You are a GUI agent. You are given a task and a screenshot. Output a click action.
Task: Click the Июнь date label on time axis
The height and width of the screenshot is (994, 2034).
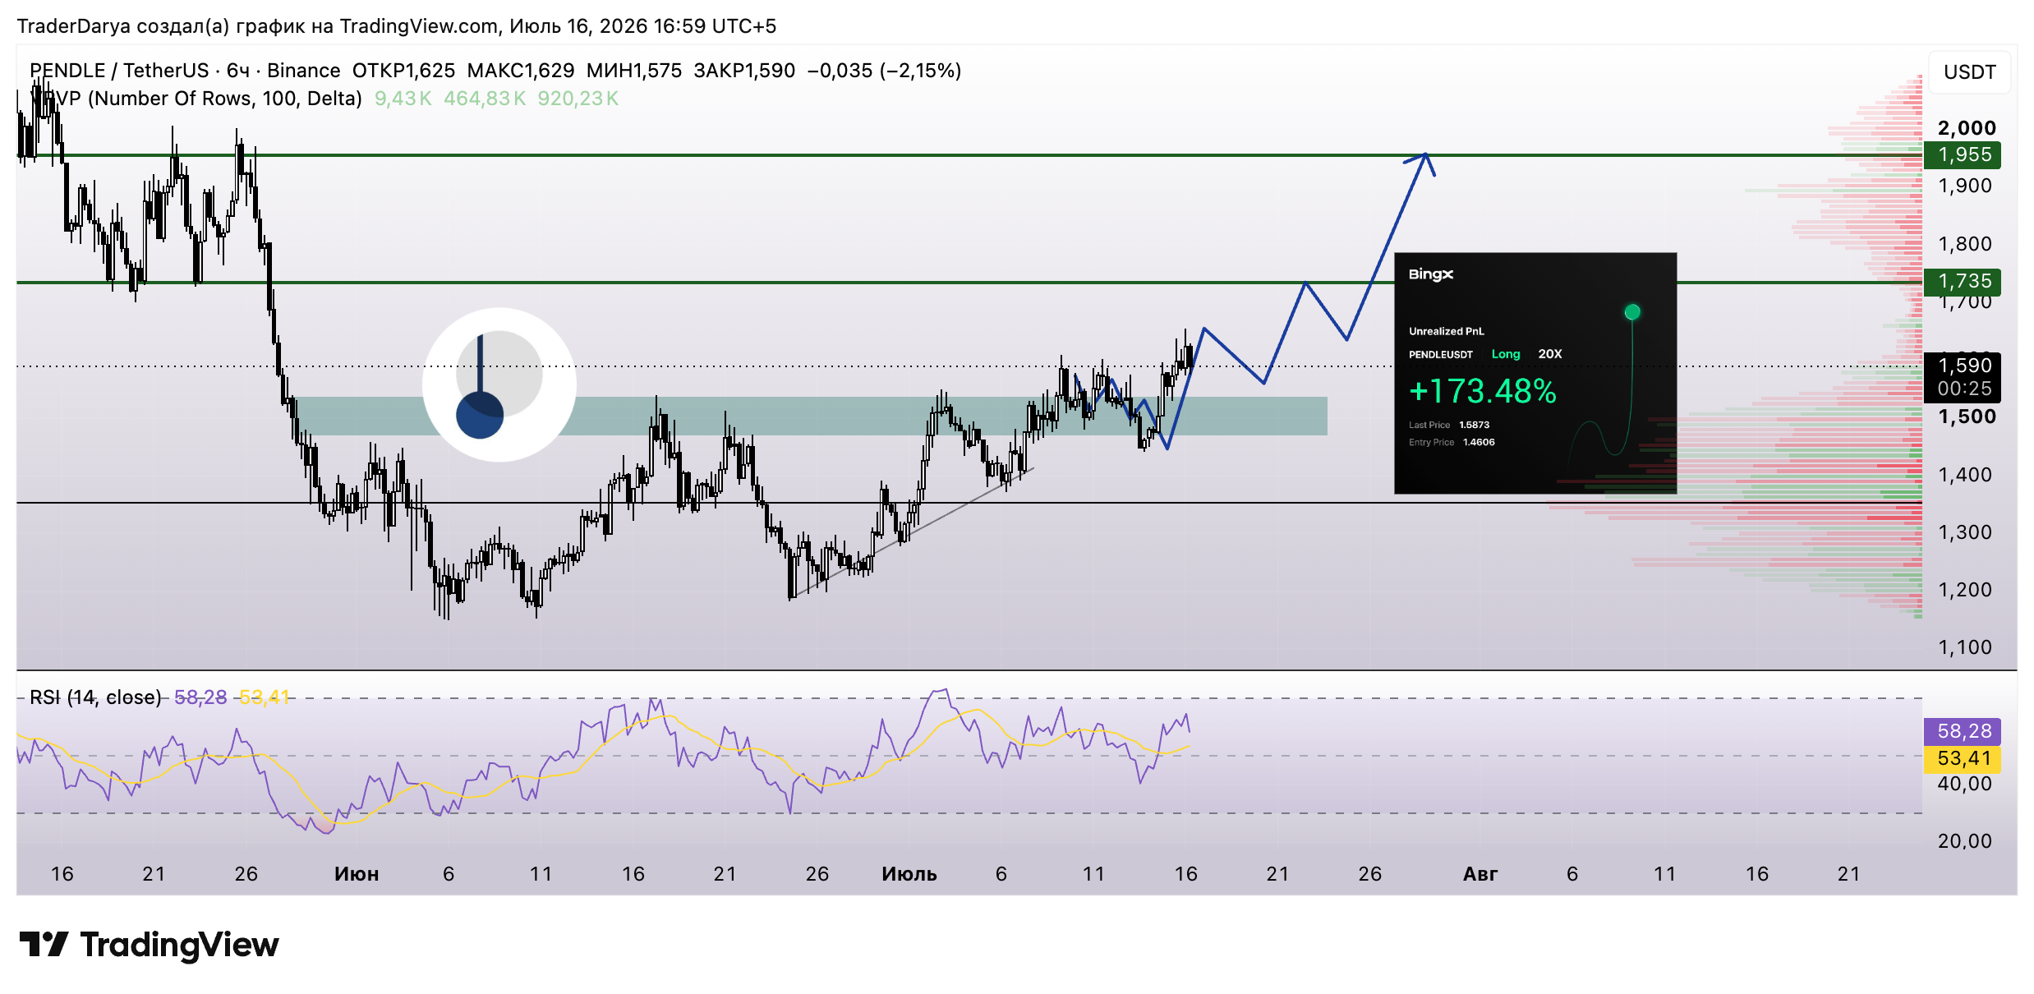coord(357,874)
